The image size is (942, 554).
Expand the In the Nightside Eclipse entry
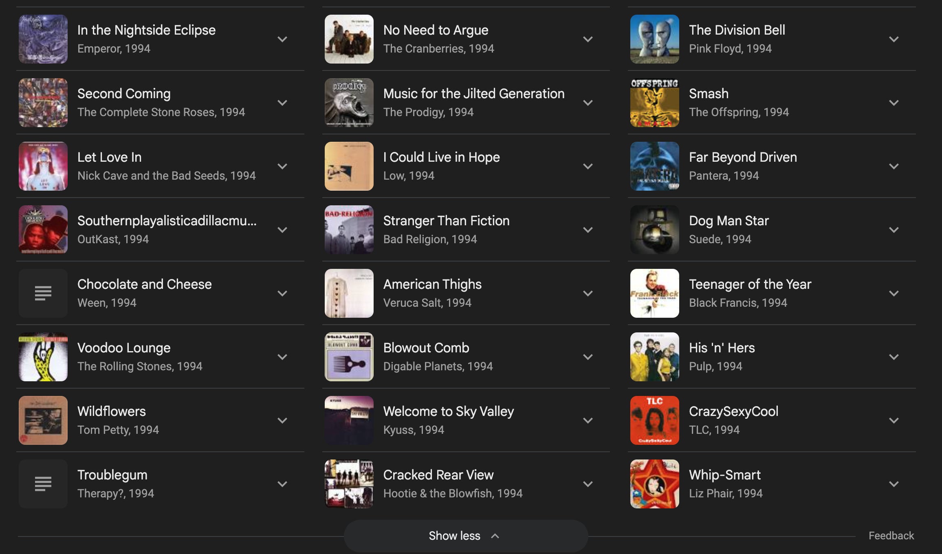point(282,39)
